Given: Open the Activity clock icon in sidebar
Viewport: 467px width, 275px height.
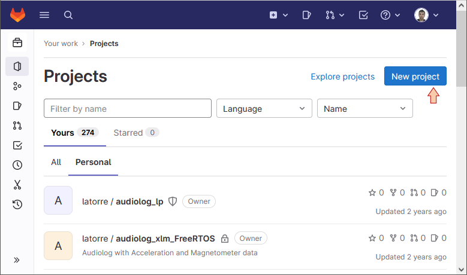Looking at the screenshot, I should (17, 165).
